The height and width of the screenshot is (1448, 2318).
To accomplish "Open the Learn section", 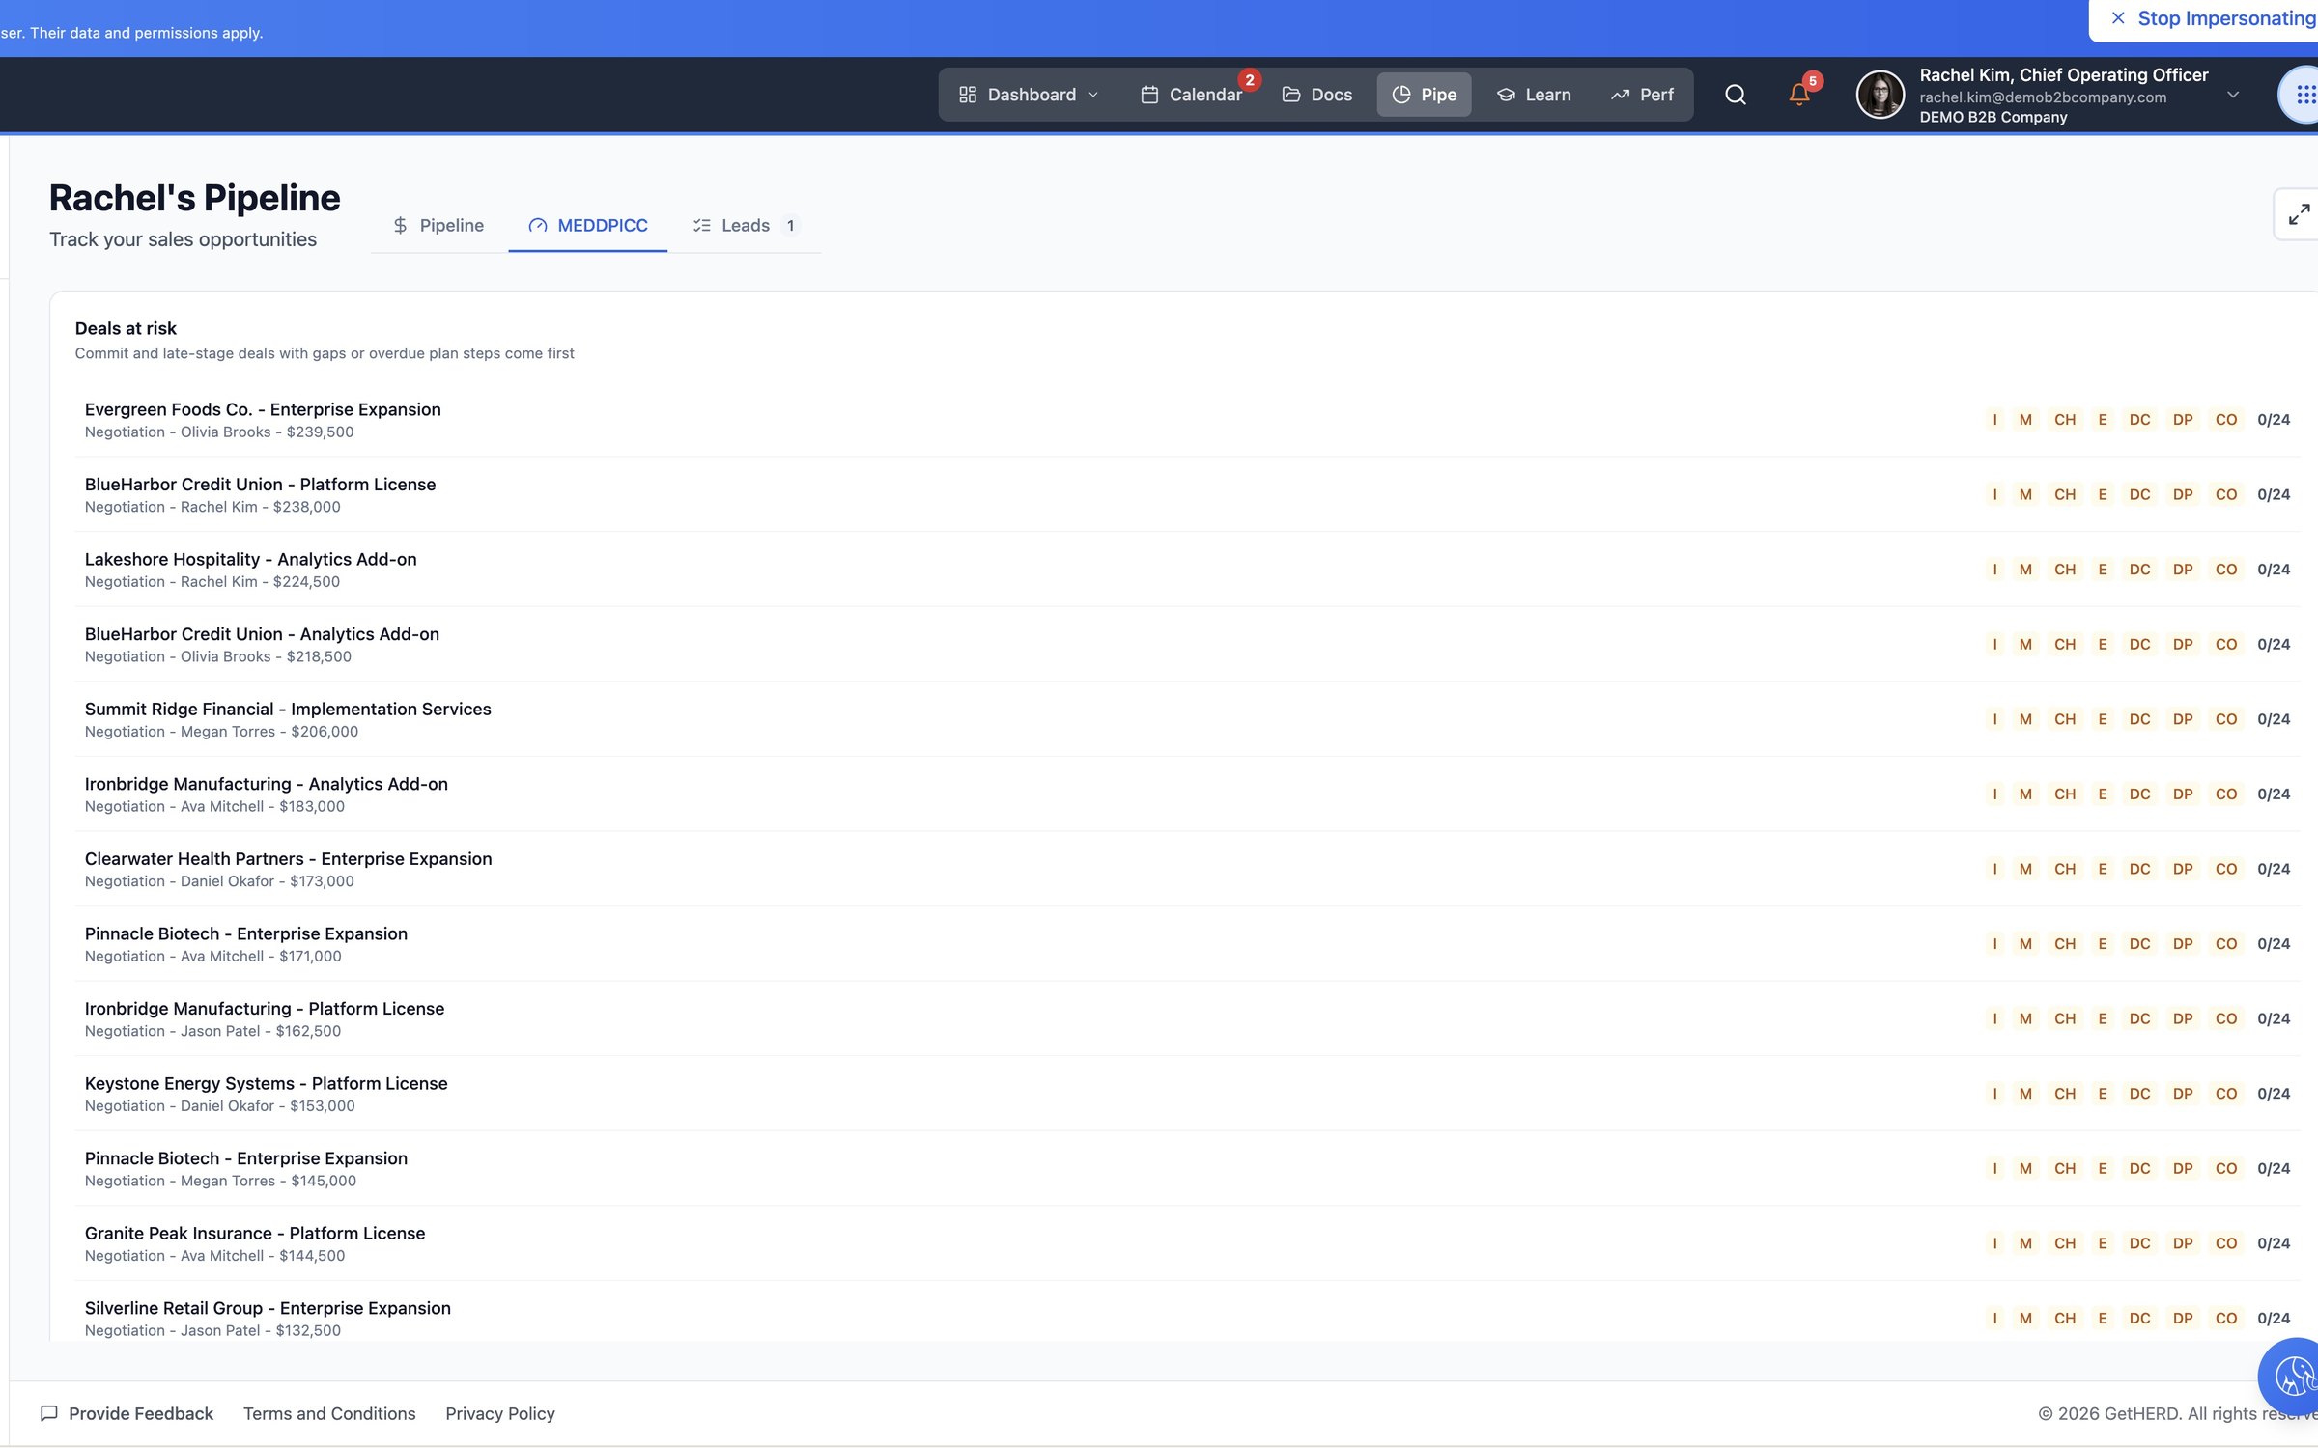I will pyautogui.click(x=1534, y=95).
